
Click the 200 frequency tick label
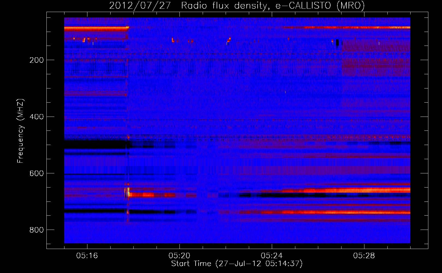(36, 60)
